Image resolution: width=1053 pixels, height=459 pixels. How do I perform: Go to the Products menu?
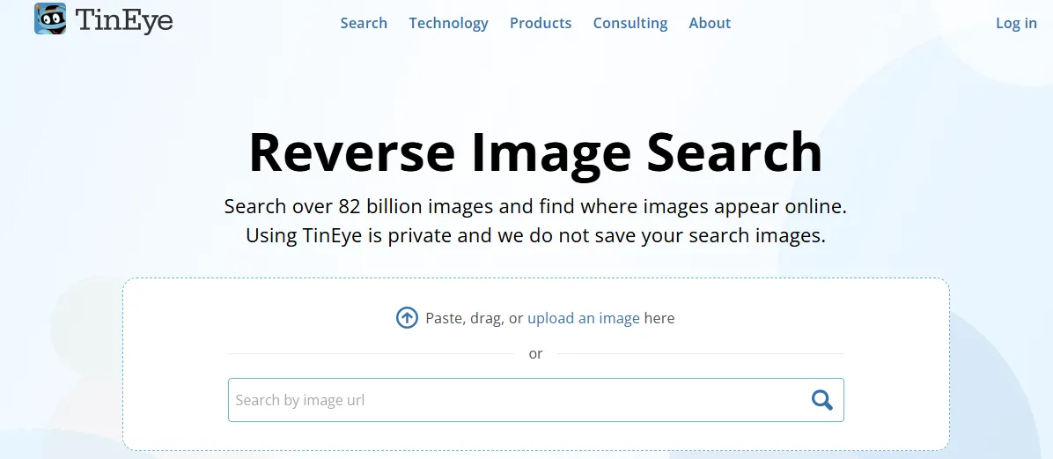(x=541, y=23)
